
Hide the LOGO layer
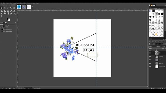150,53
